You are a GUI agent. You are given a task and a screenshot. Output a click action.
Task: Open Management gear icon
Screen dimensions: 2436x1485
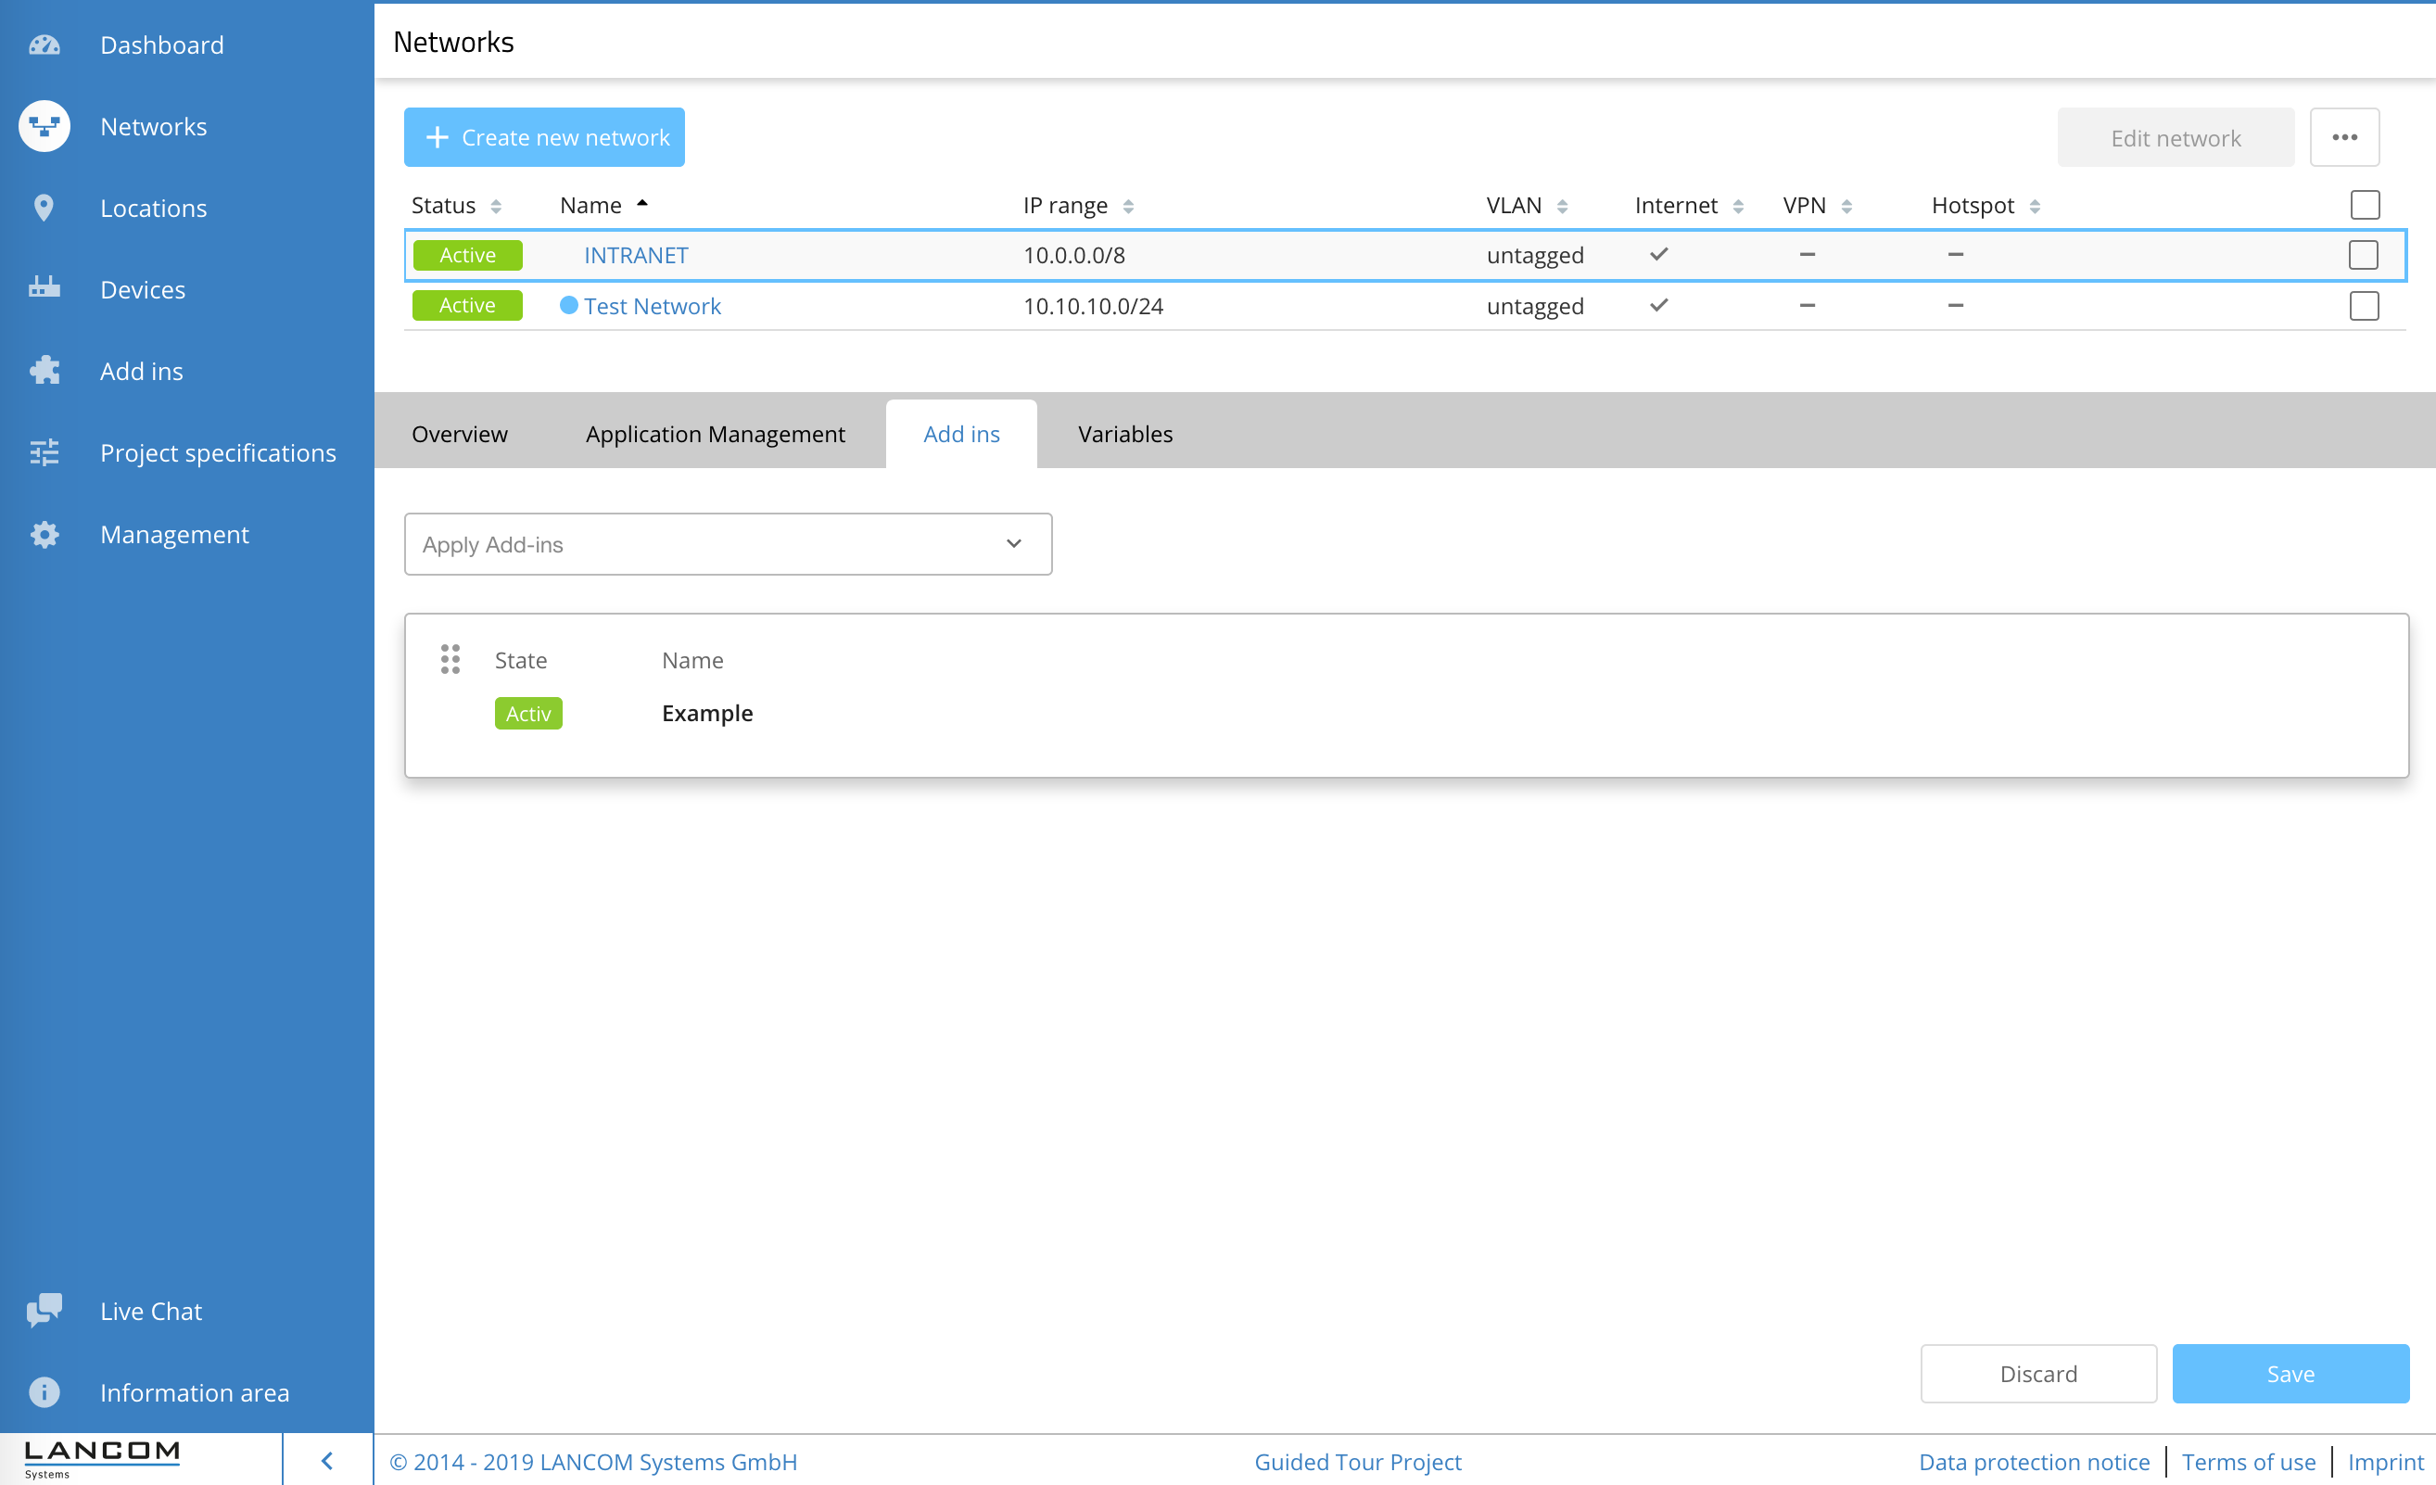pos(44,534)
